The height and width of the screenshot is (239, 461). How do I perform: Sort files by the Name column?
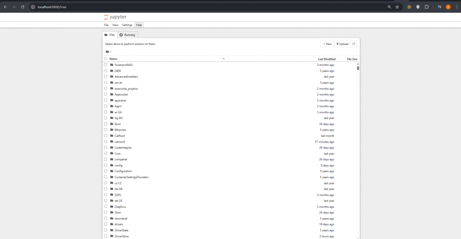(114, 59)
